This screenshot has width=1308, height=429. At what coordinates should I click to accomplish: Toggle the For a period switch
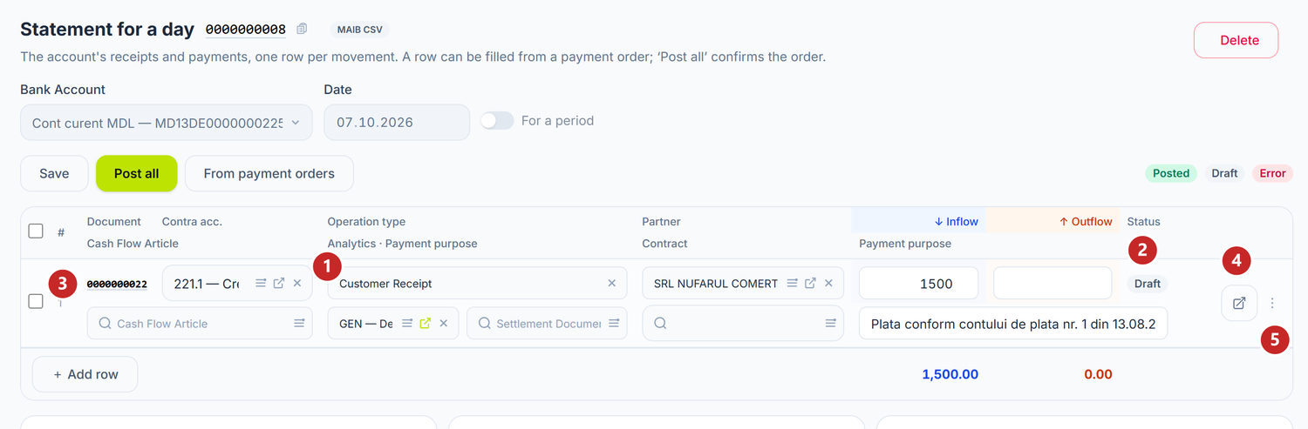click(497, 121)
